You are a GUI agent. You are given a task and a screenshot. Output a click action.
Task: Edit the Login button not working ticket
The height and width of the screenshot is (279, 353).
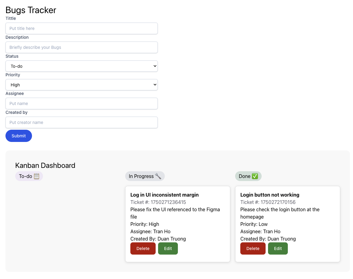(278, 248)
